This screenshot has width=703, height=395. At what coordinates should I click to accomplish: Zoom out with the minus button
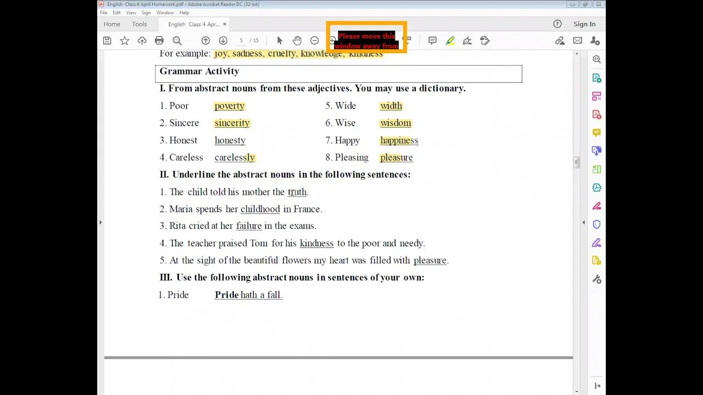click(314, 41)
